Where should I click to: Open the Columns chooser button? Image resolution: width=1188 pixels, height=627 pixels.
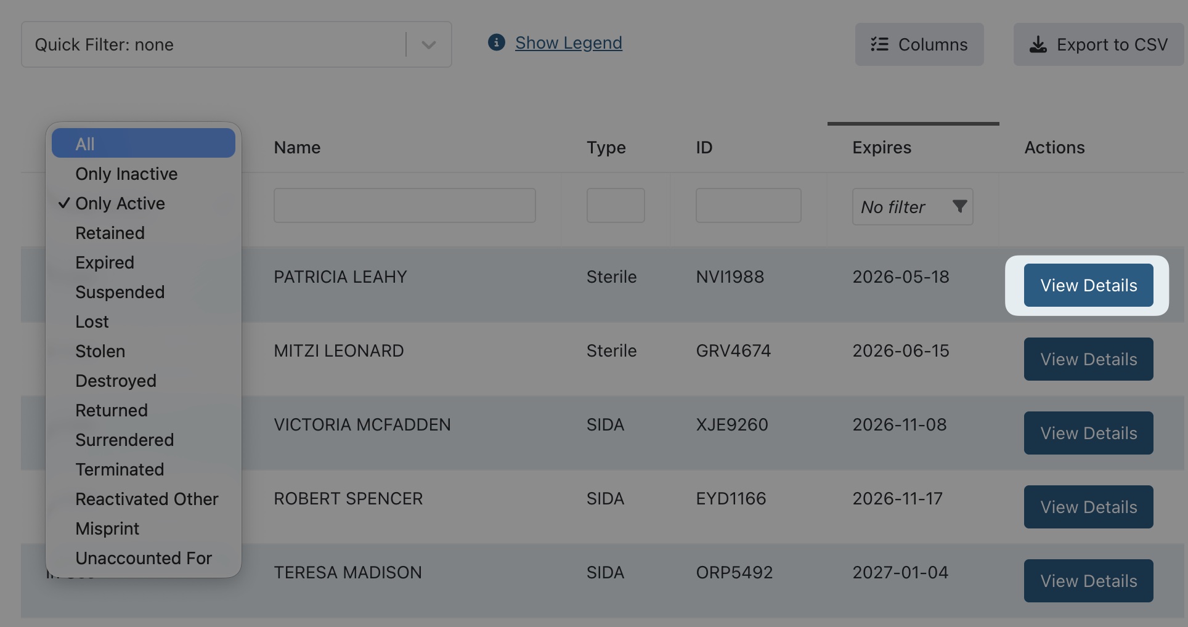click(x=919, y=44)
